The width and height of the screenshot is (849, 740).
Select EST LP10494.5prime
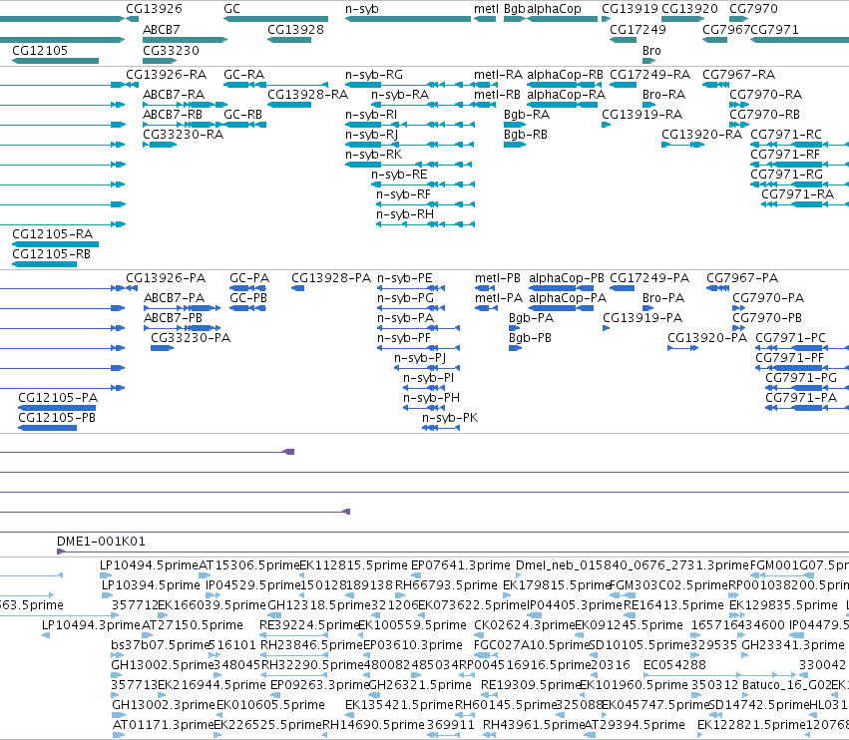pos(106,574)
